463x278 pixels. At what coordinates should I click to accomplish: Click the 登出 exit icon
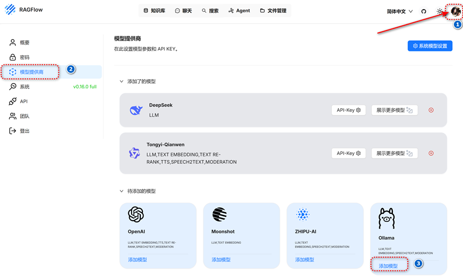[12, 131]
